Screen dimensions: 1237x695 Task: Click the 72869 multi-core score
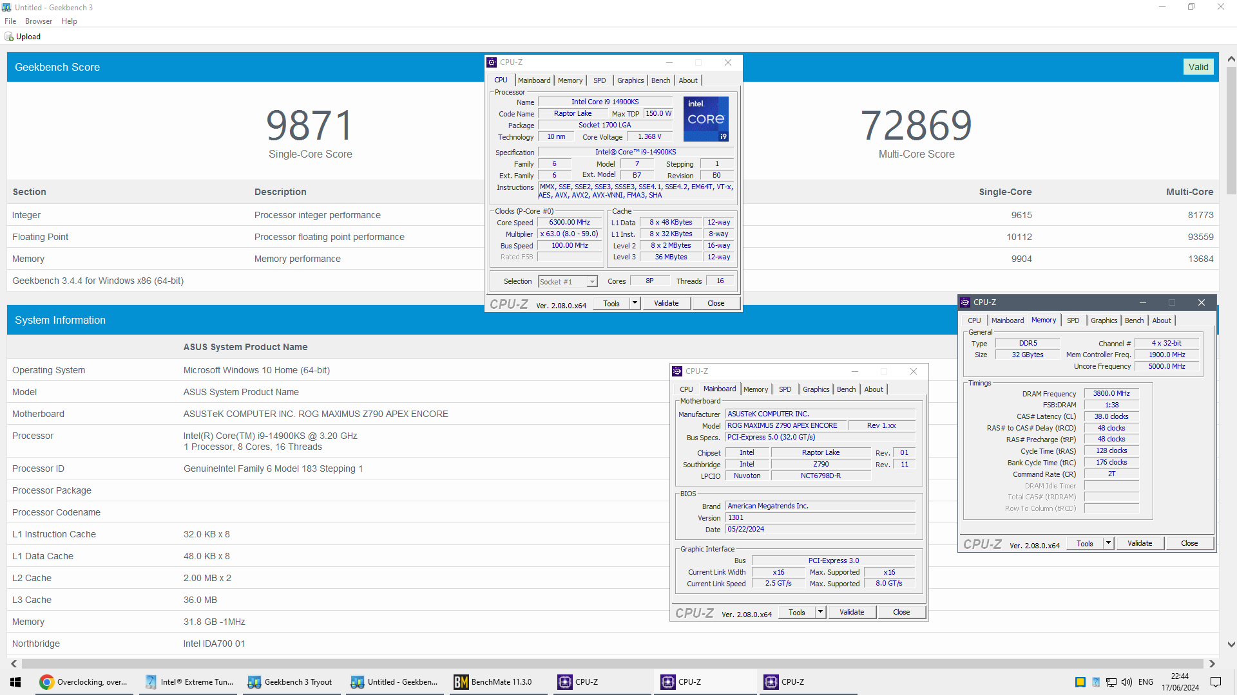pyautogui.click(x=916, y=125)
